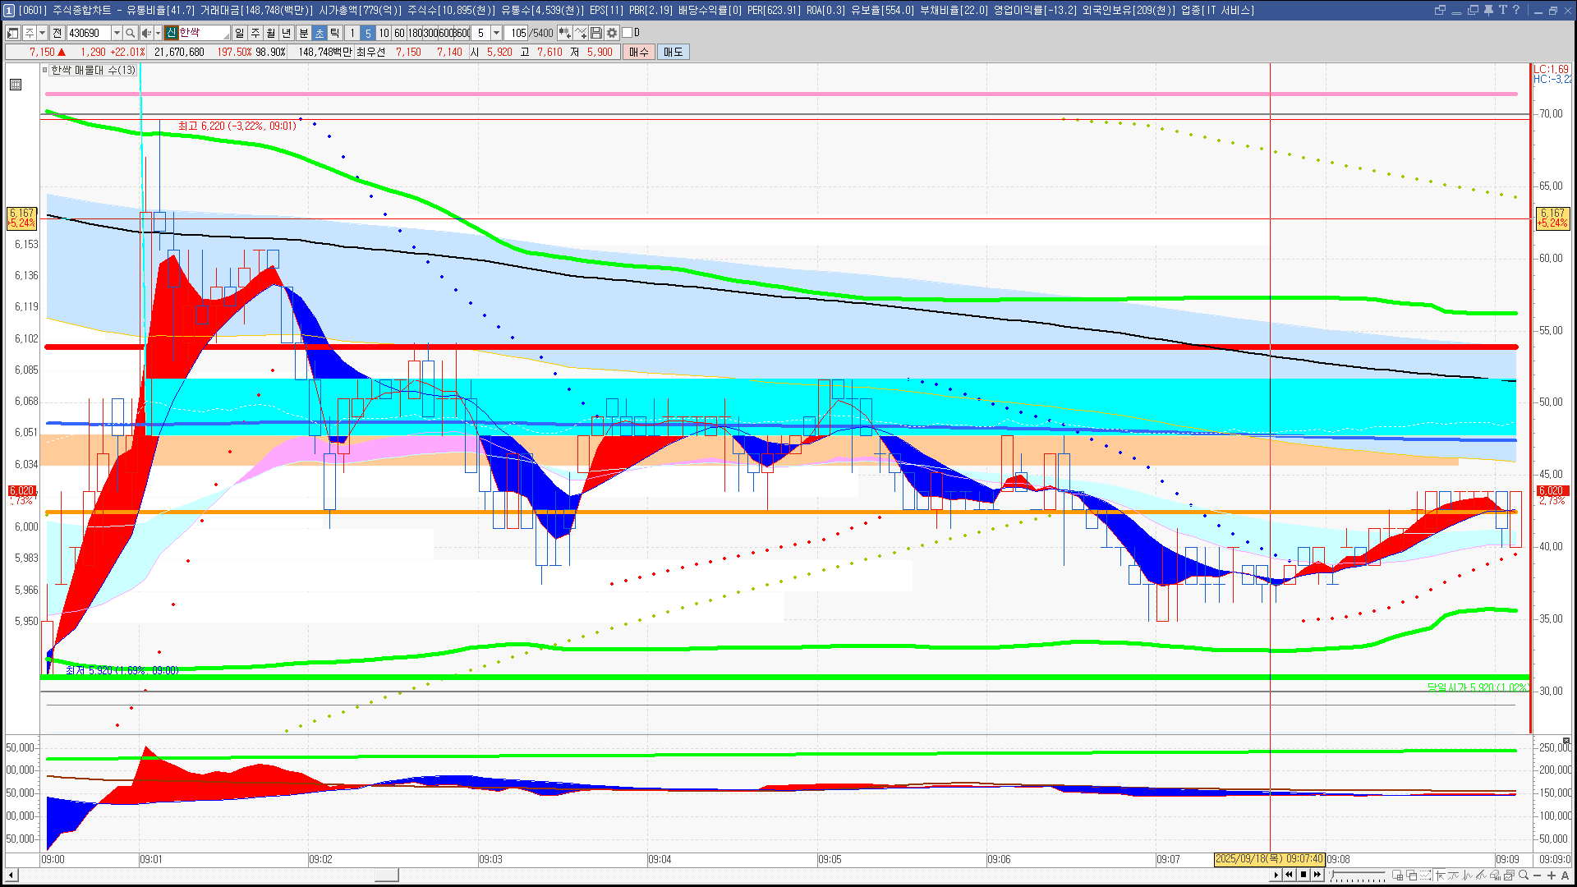Expand the 주 type dropdown arrow

pos(42,33)
